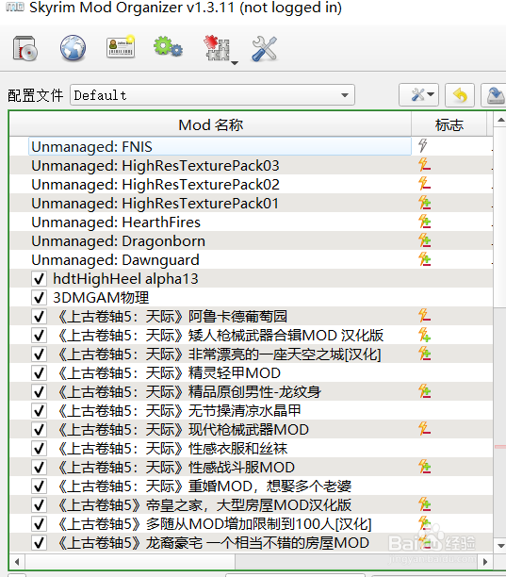
Task: Click conflict flag icon for HighResTexturePack01
Action: (x=424, y=203)
